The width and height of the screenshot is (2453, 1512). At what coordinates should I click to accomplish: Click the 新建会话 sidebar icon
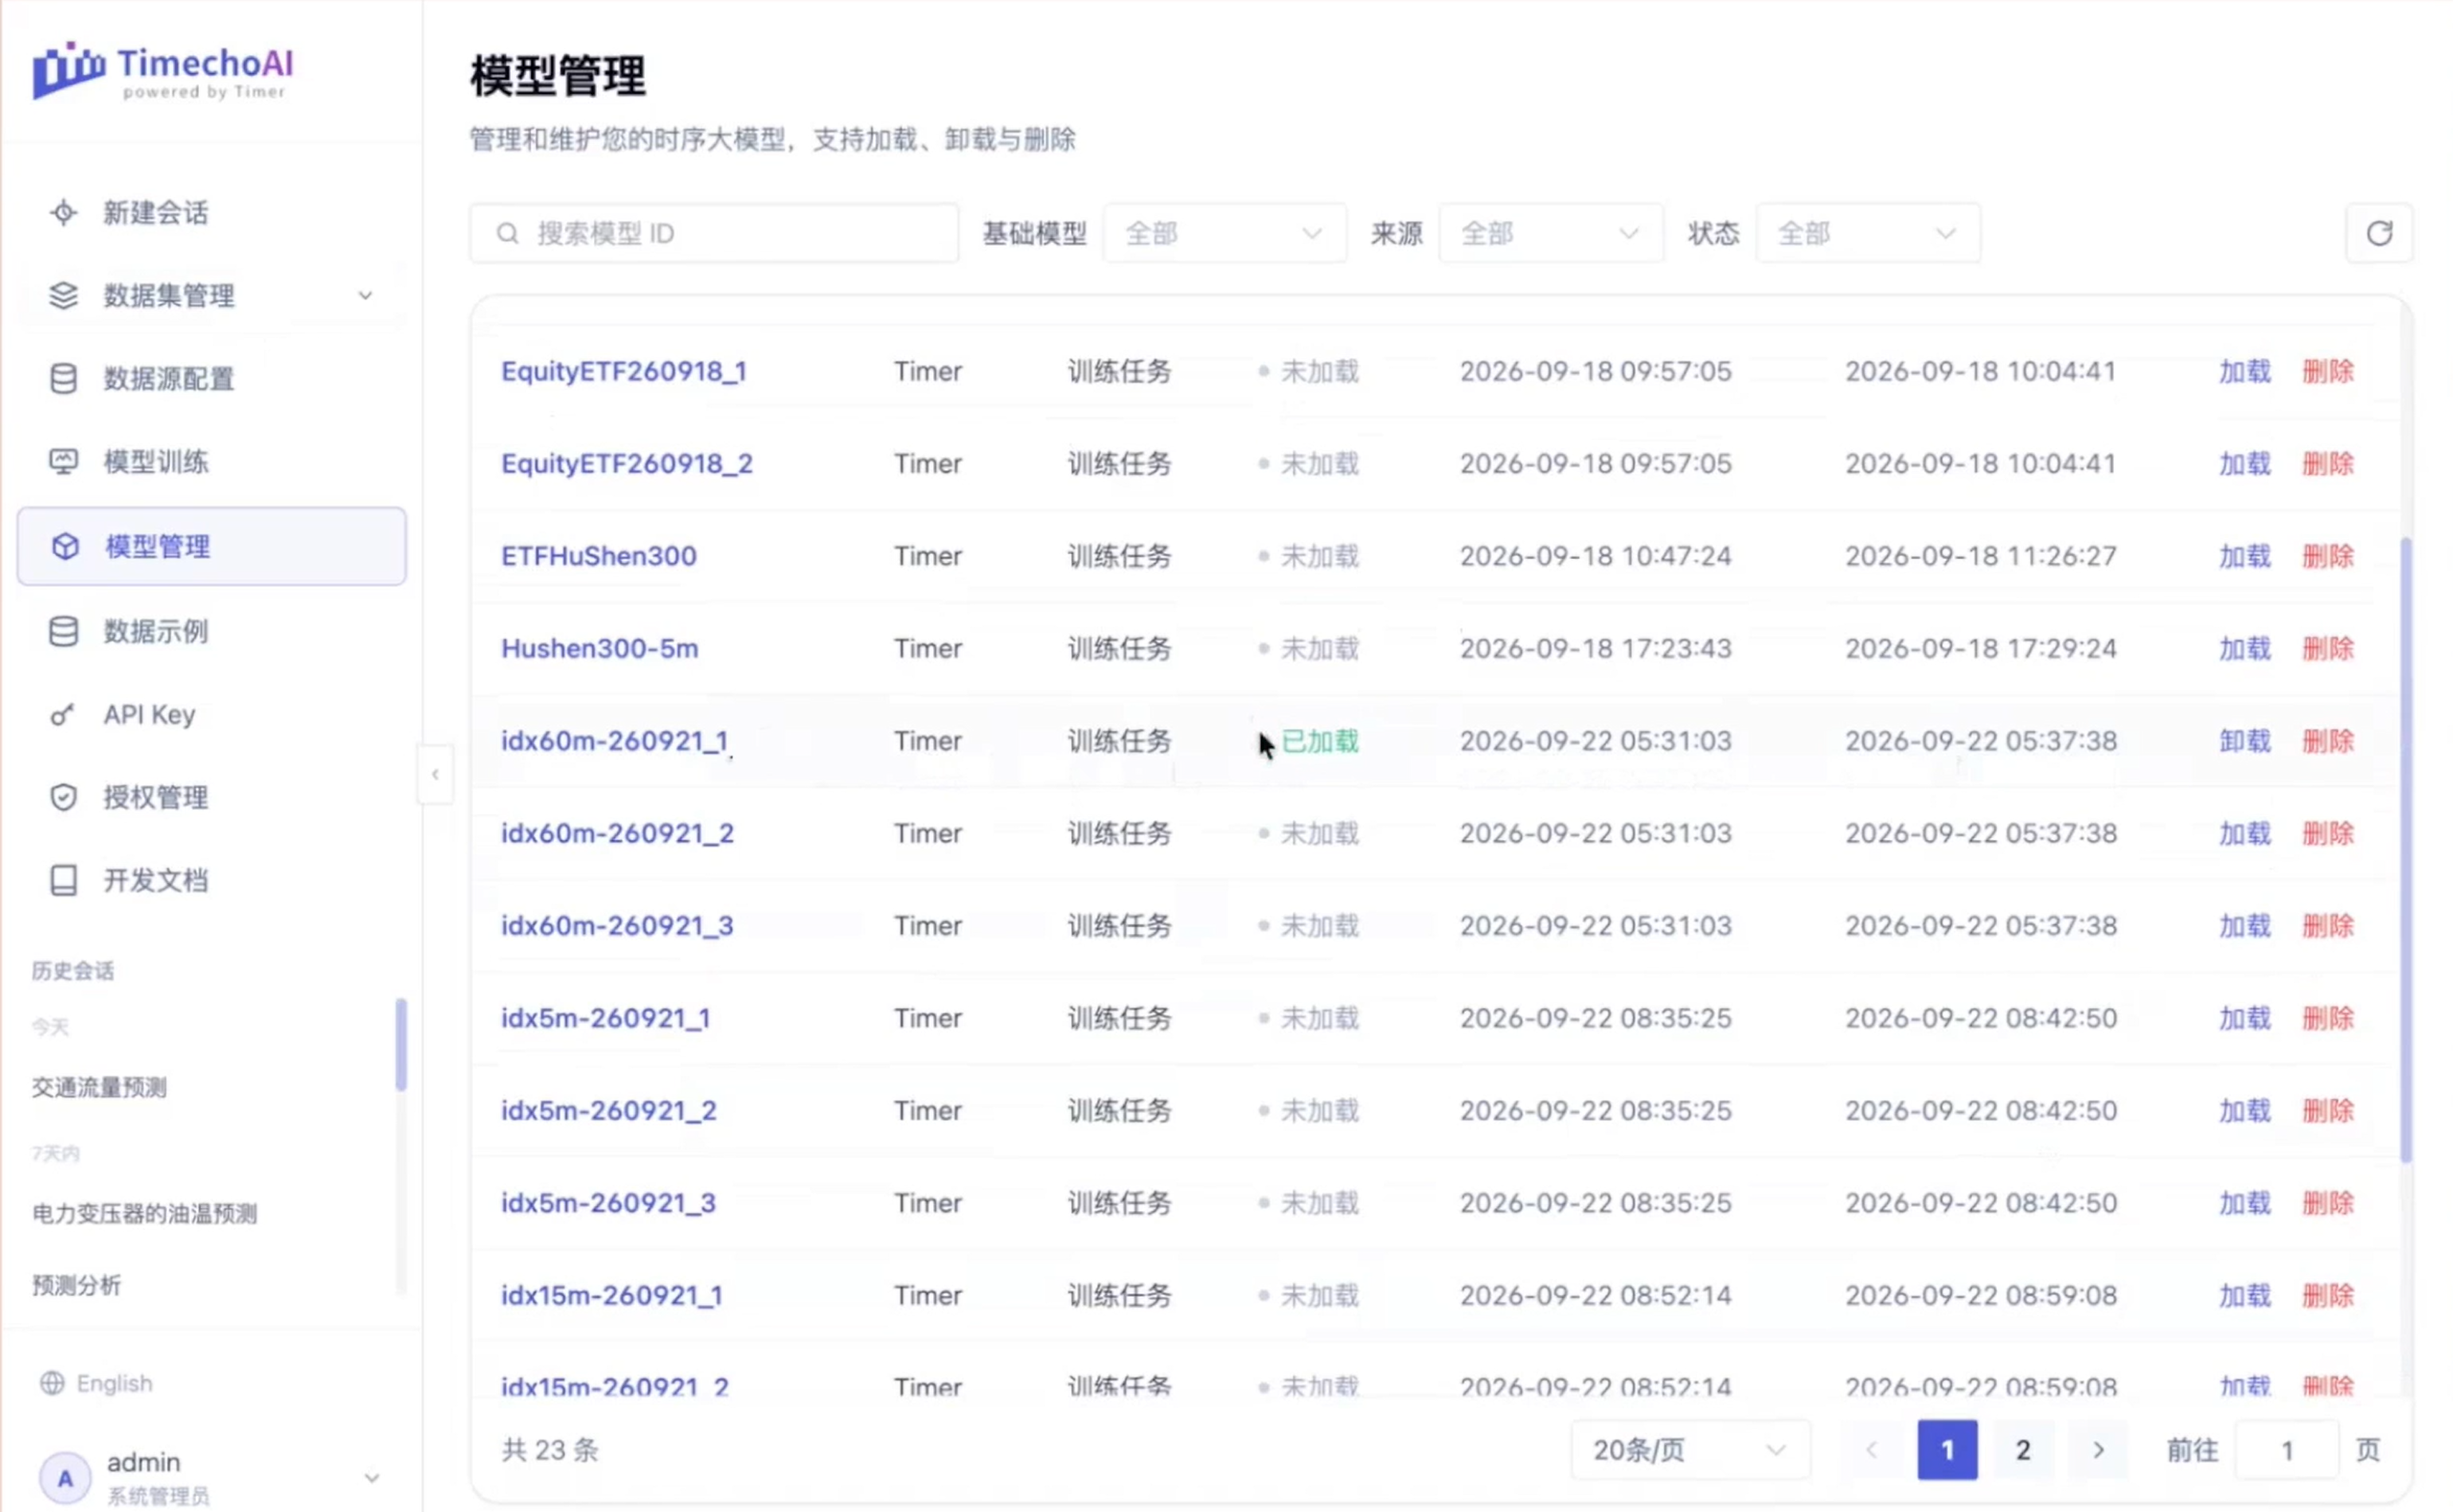point(64,213)
